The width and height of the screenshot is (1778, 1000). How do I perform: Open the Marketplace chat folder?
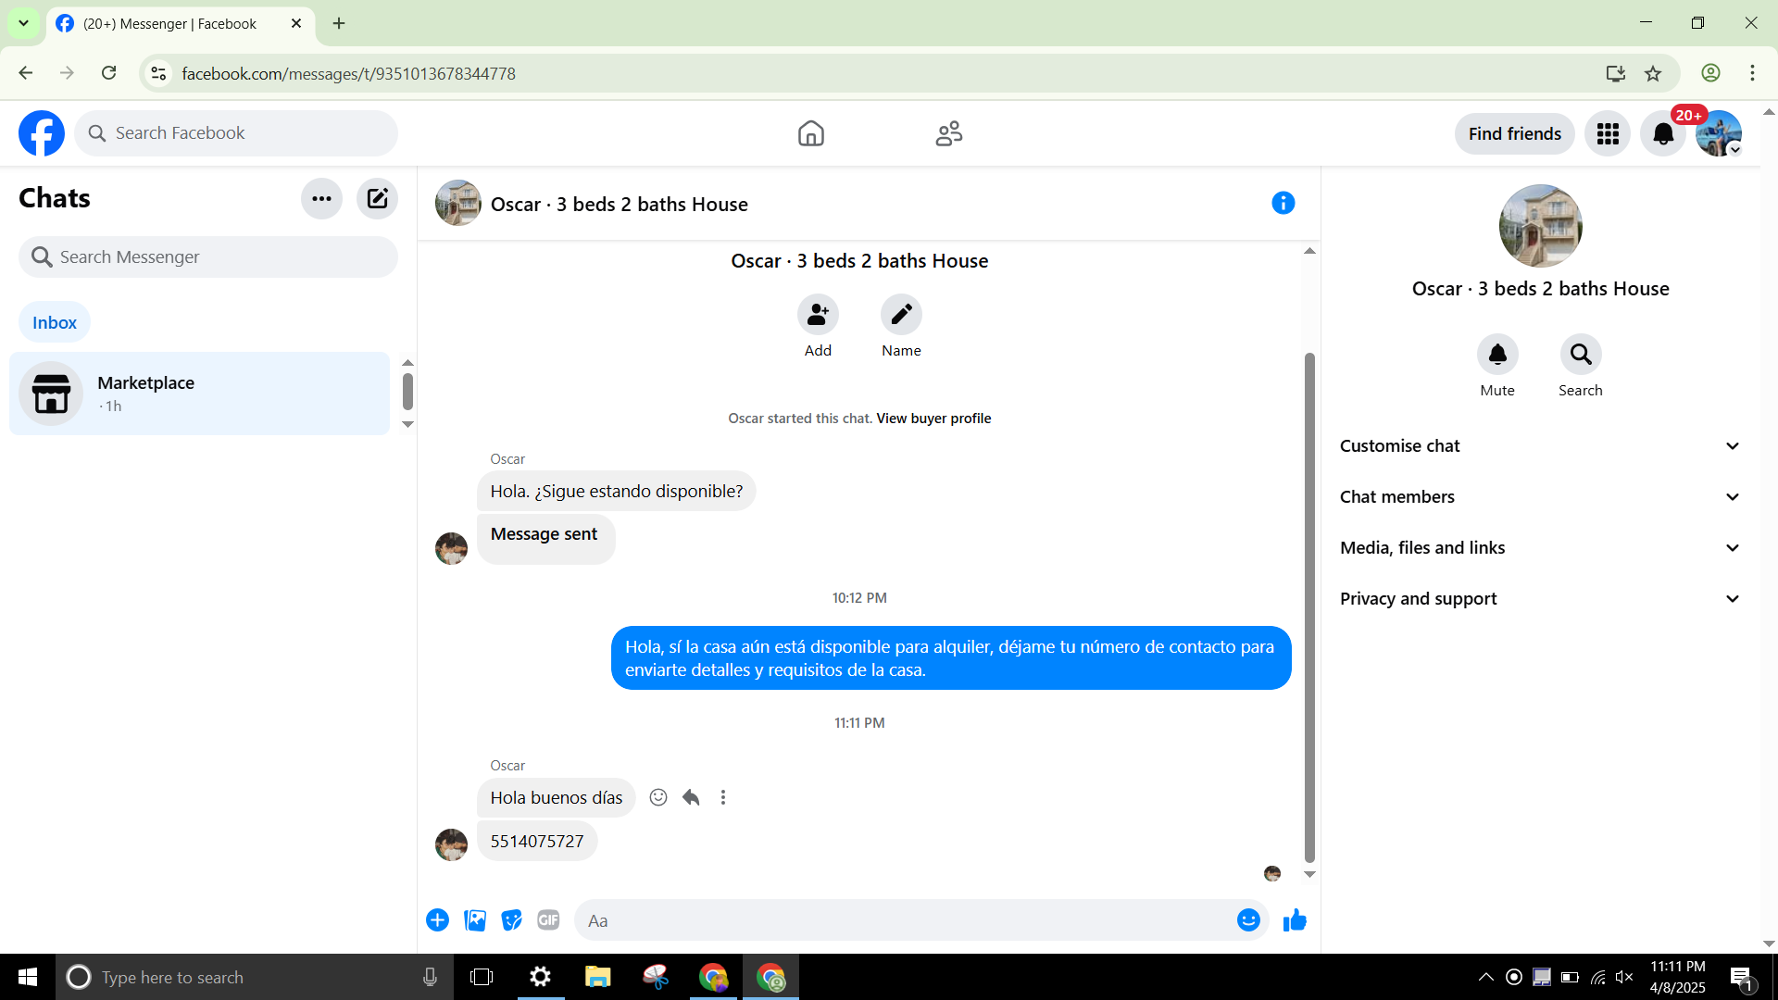tap(199, 394)
